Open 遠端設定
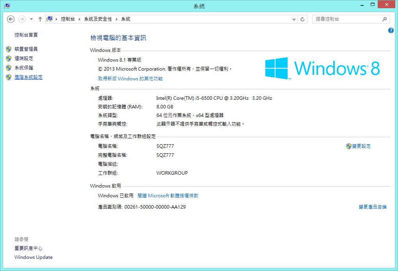 coord(23,58)
